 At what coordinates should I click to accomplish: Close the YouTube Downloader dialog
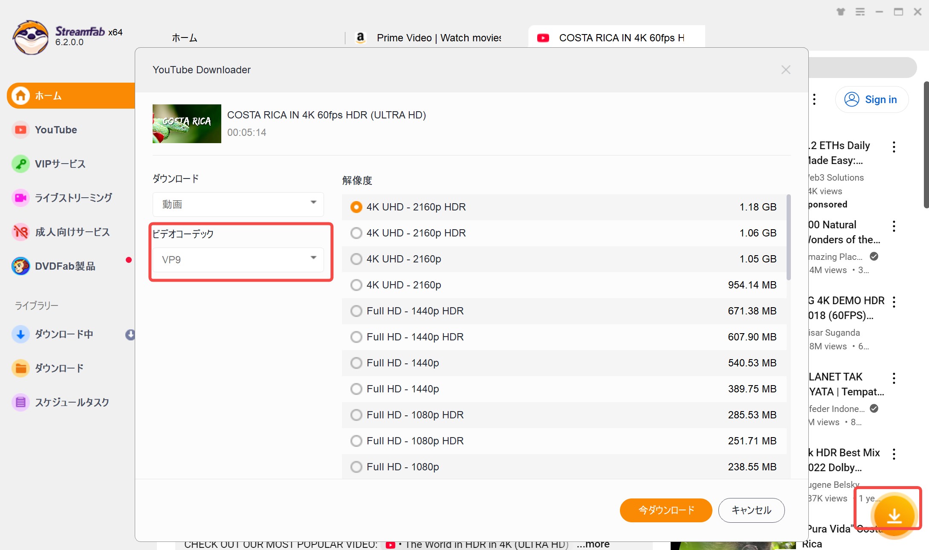pyautogui.click(x=786, y=70)
